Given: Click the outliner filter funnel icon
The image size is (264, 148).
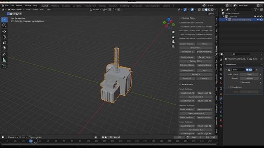Looking at the screenshot, I should click(256, 9).
